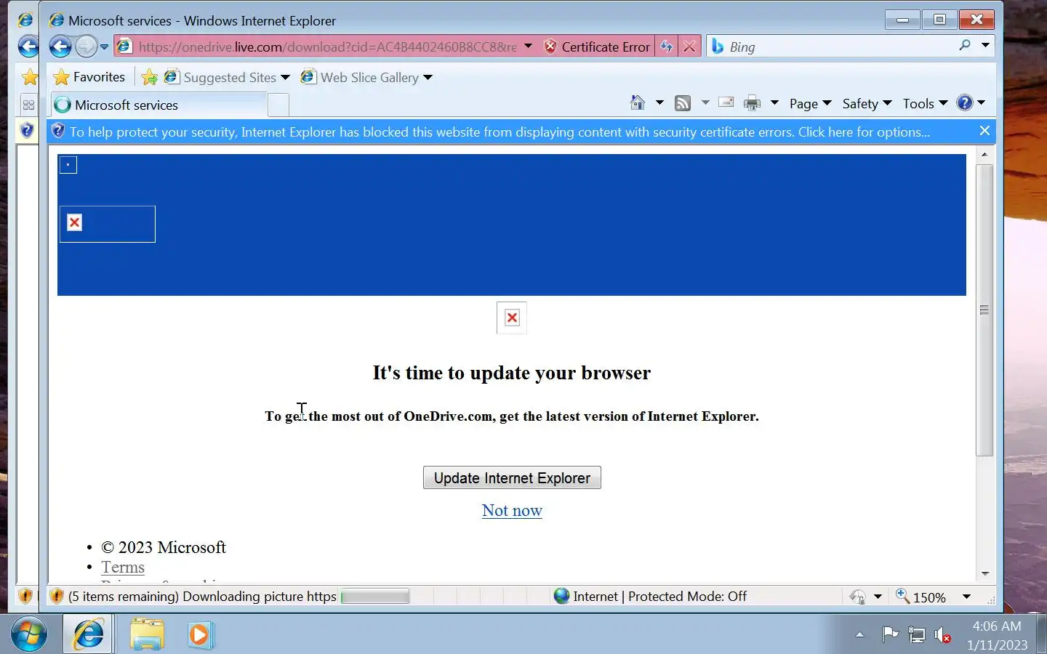Click the Print icon in command bar
This screenshot has height=654, width=1047.
752,103
